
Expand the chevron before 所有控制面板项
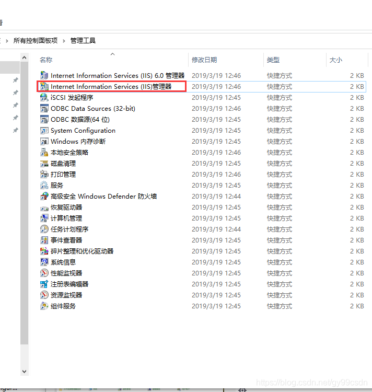tap(7, 41)
